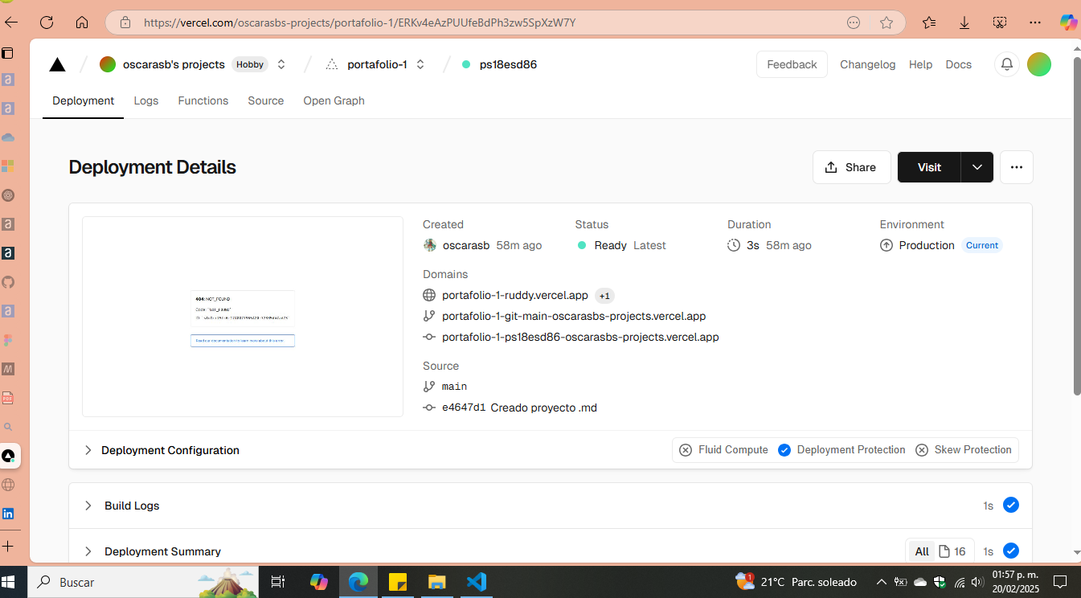Click the Visit button
Viewport: 1081px width, 598px height.
click(x=929, y=167)
